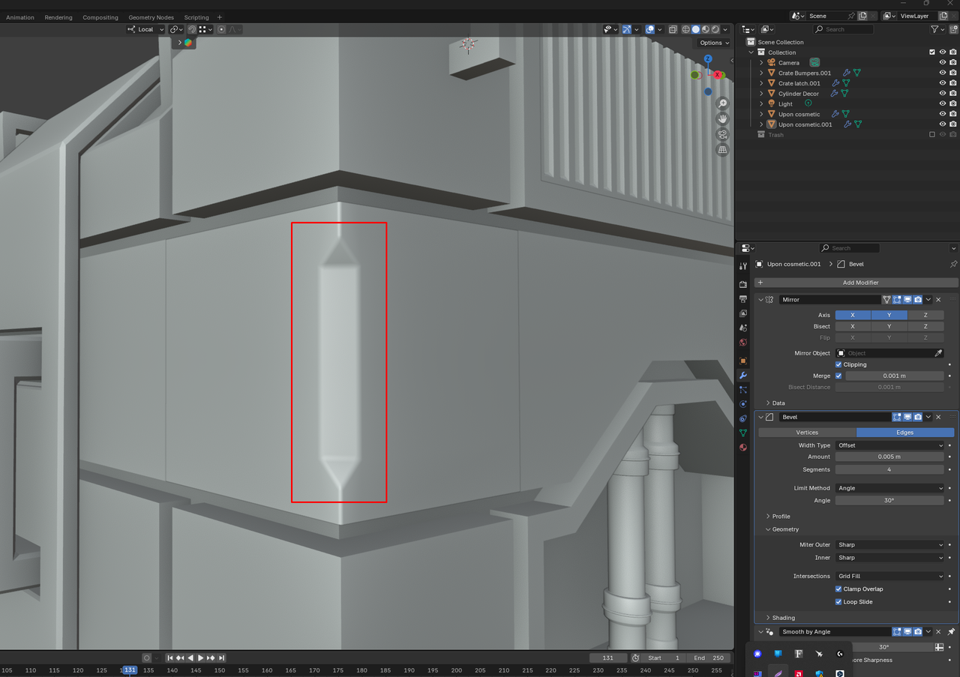Screen dimensions: 960x677
Task: Remove the Bevel modifier with X
Action: 938,417
